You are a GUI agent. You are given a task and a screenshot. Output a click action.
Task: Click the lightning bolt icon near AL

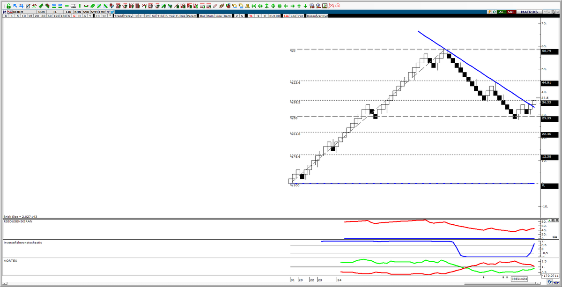click(x=489, y=12)
